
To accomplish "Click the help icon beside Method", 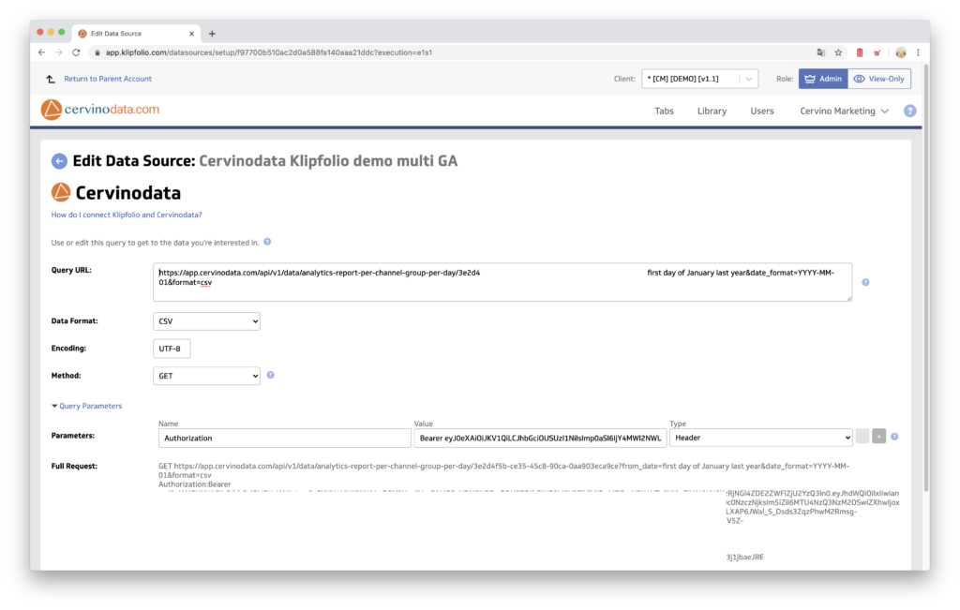I will pos(270,375).
